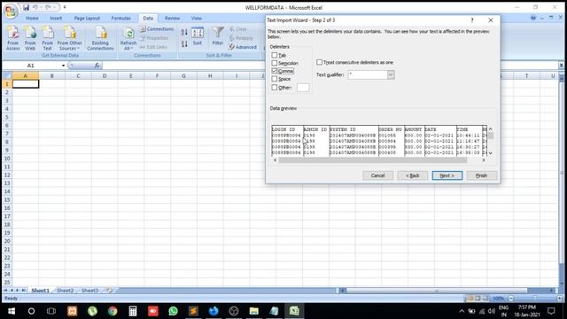Open the View ribbon tab
567x319 pixels.
click(x=197, y=18)
